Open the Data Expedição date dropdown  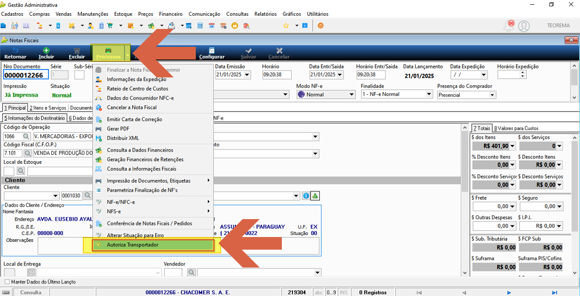coord(483,75)
